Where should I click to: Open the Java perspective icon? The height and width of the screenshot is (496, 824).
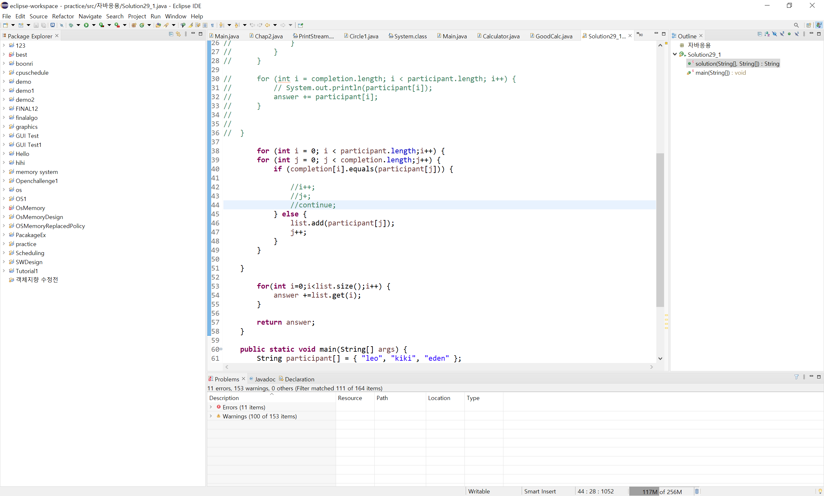pyautogui.click(x=818, y=25)
